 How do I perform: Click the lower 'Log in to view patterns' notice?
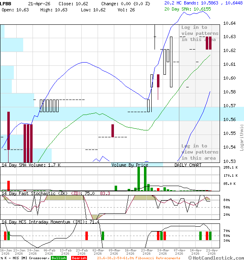199,152
